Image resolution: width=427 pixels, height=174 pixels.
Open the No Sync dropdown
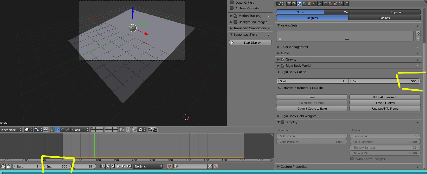click(148, 166)
